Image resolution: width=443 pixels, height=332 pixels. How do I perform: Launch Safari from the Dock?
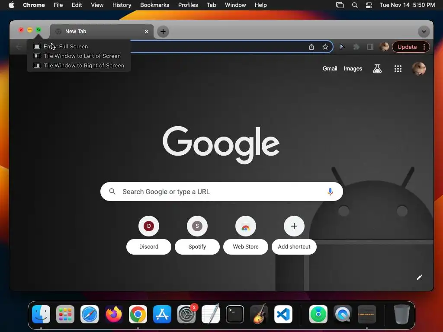click(90, 314)
